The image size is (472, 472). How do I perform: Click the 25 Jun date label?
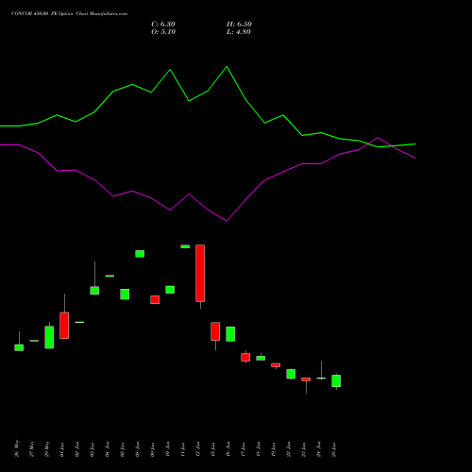[x=334, y=449]
